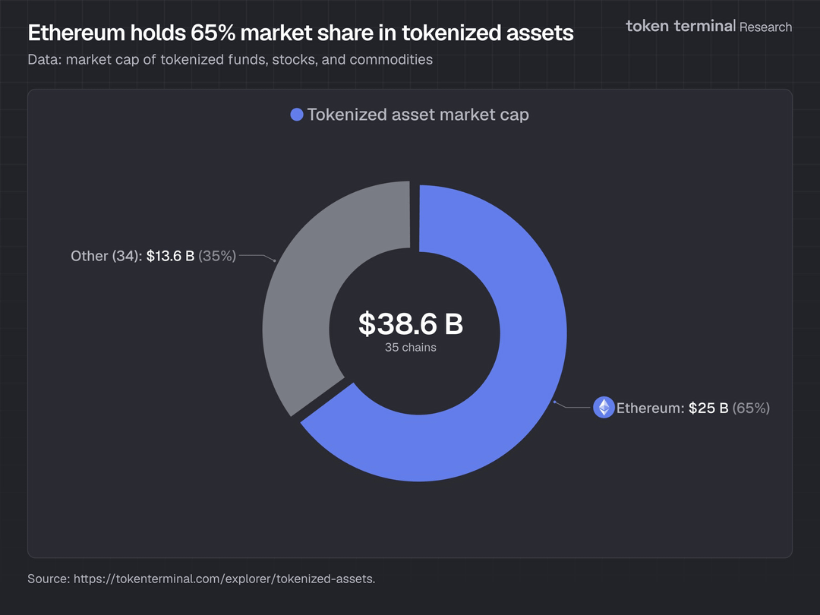Click the (35%) share next to Other
The image size is (820, 615).
tap(217, 256)
